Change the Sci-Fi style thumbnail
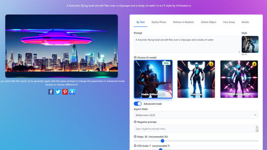Viewport: 267px width, 150px height. [x=250, y=44]
